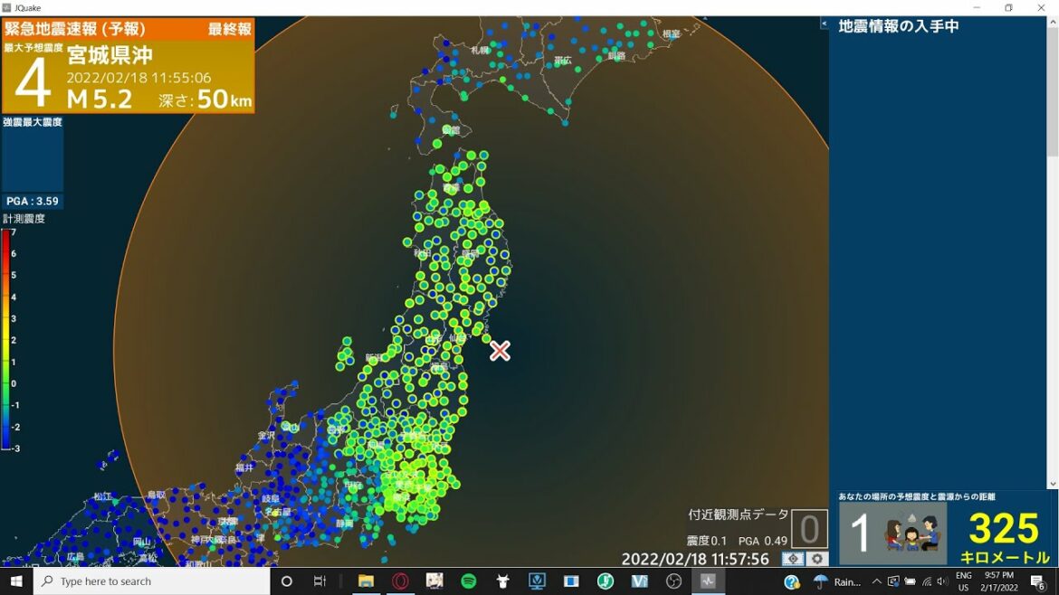This screenshot has height=595, width=1059.
Task: Show hidden system tray icons
Action: pos(876,581)
